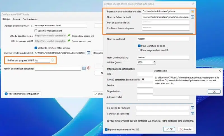Click the Validité (jours) value field
This screenshot has width=224, height=136.
[x=145, y=62]
